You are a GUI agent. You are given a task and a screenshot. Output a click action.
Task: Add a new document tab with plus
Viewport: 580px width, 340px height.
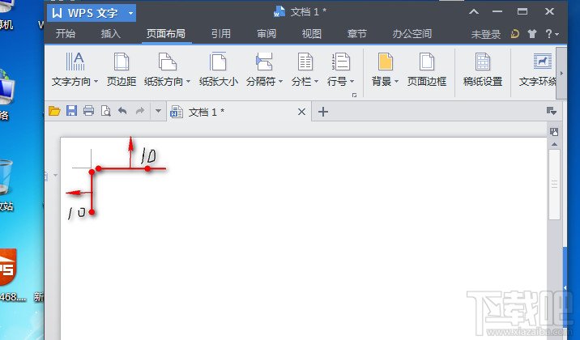point(323,112)
